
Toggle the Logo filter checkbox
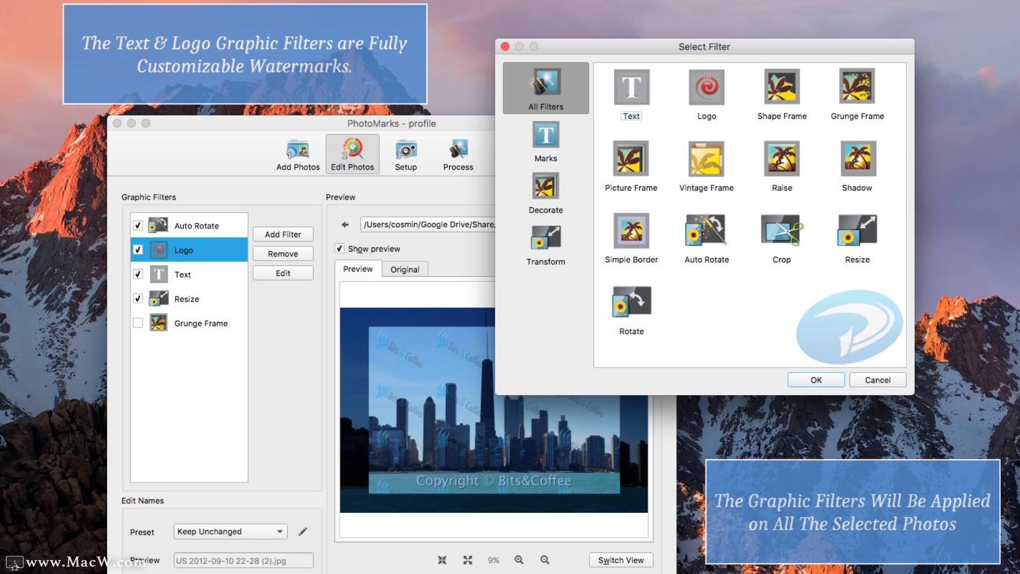point(138,250)
